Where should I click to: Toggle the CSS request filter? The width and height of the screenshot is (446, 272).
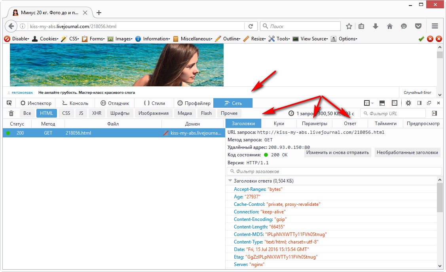click(66, 113)
